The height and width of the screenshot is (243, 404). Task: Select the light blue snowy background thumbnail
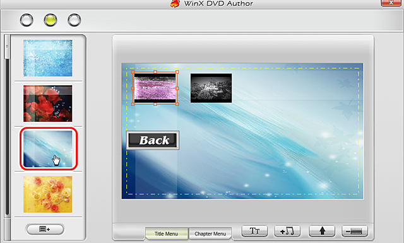48,58
